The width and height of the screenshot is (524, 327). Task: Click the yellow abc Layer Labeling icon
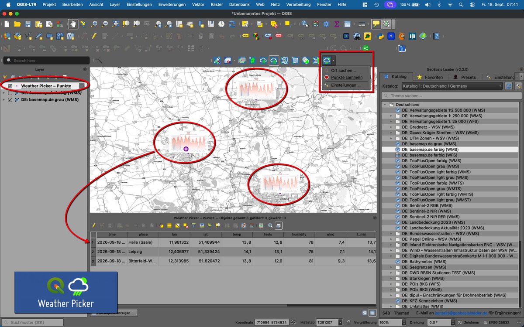[x=245, y=36]
